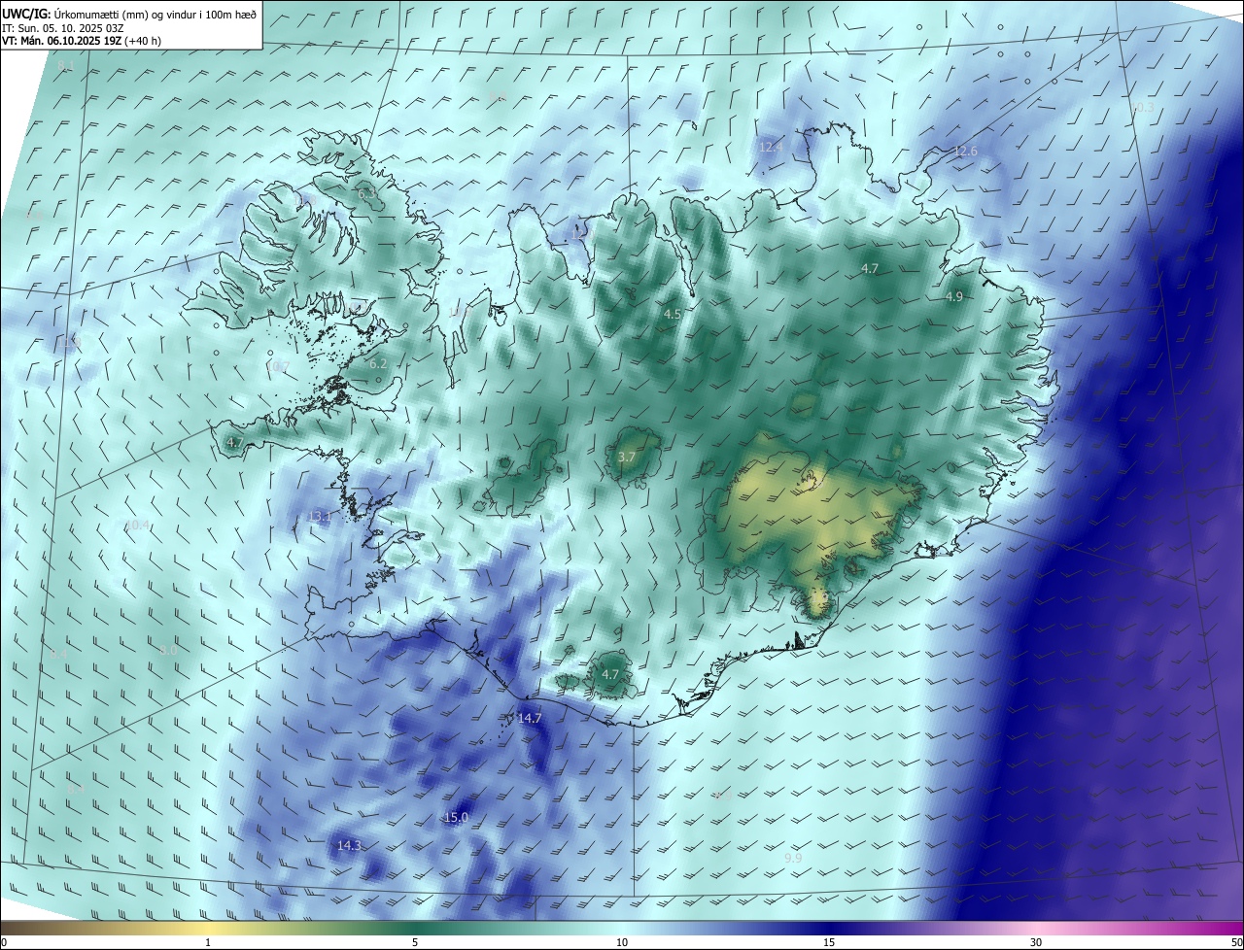The image size is (1244, 950).
Task: Select the 14.7 value on the south coast
Action: (x=529, y=718)
